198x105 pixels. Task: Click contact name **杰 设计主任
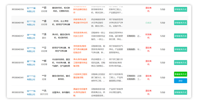click(44, 92)
